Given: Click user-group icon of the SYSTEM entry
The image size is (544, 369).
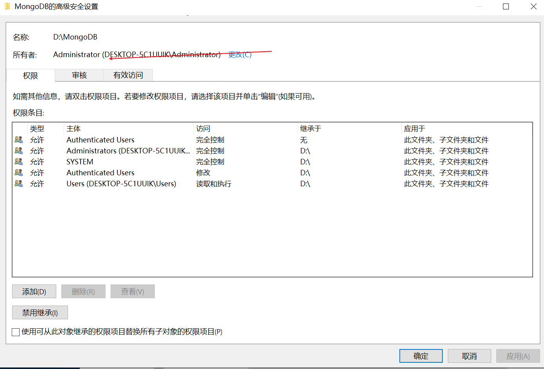Looking at the screenshot, I should 18,162.
